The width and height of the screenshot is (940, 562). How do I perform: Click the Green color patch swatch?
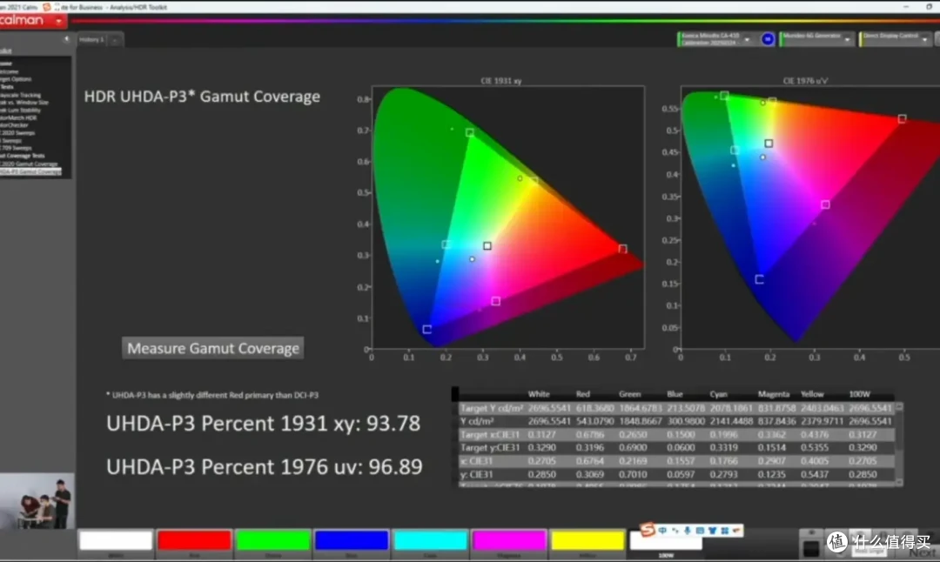[x=272, y=540]
